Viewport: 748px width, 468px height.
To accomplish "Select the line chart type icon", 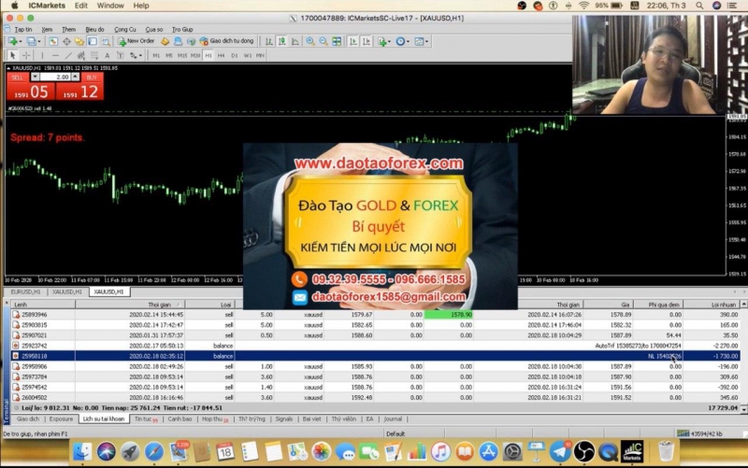I will [x=295, y=41].
